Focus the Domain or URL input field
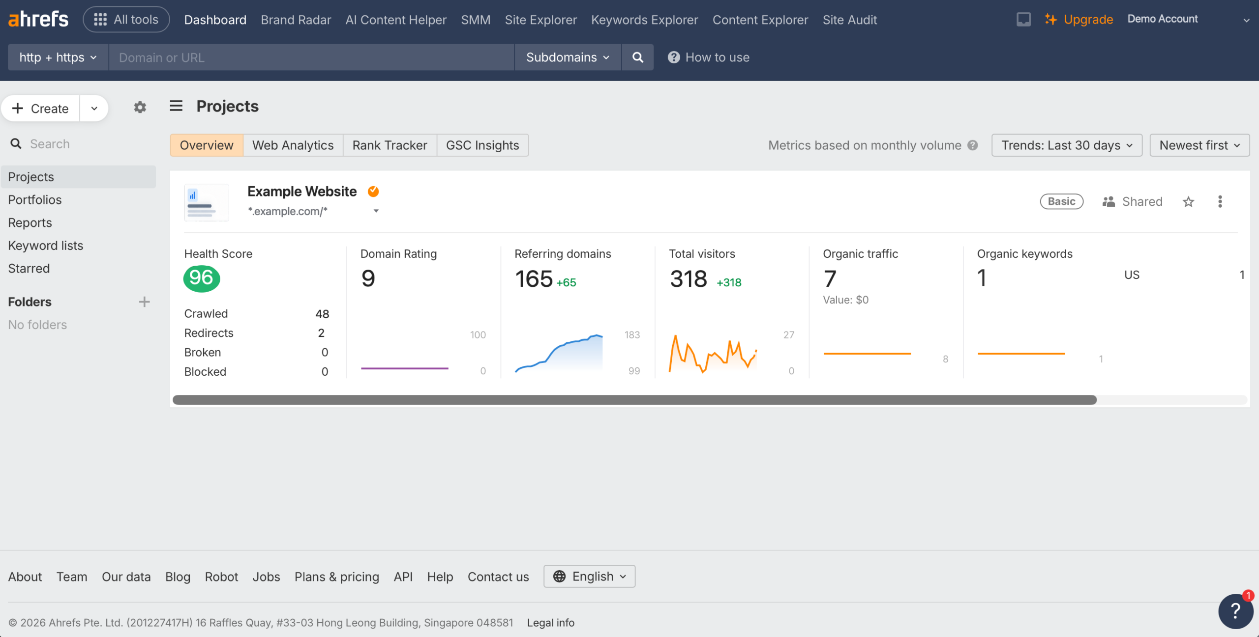 point(312,57)
